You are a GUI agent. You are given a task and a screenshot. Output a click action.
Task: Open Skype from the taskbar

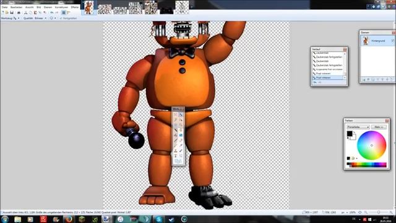(158, 219)
